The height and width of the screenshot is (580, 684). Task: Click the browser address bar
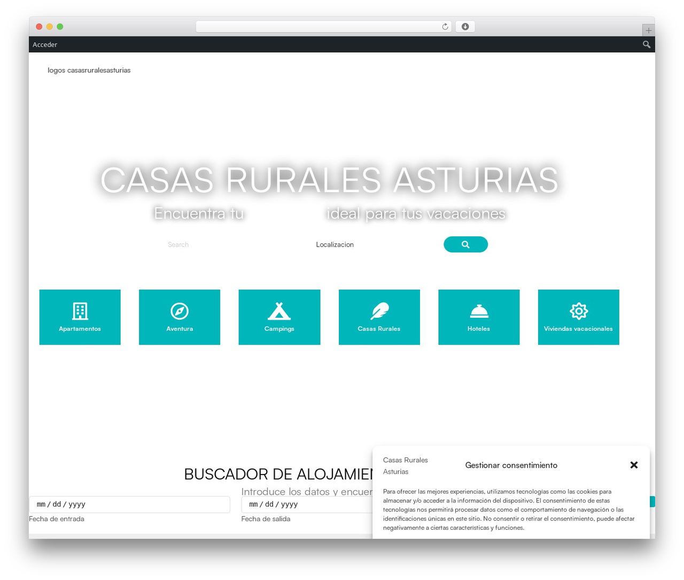click(323, 27)
